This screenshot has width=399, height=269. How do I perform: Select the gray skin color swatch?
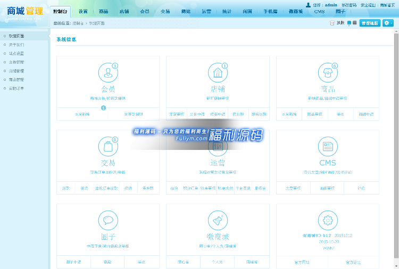pyautogui.click(x=354, y=23)
